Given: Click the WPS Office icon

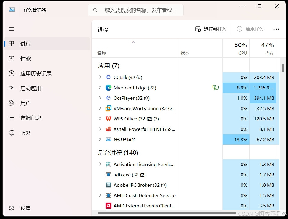Looking at the screenshot, I should [x=108, y=119].
